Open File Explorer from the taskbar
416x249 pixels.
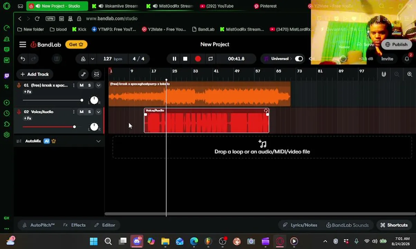click(x=165, y=241)
